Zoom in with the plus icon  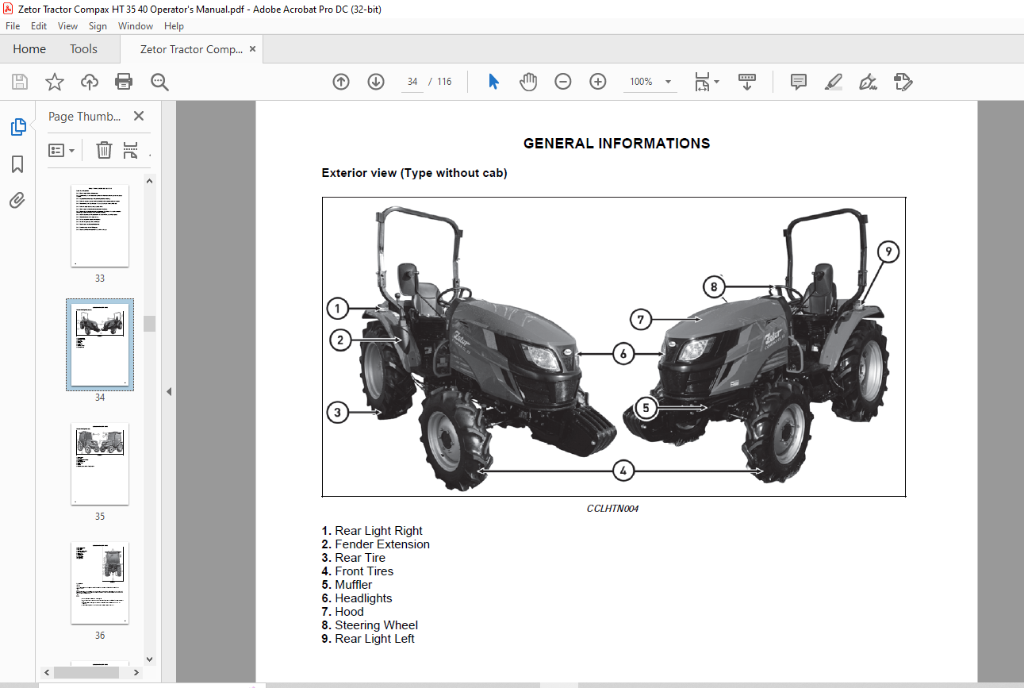598,82
